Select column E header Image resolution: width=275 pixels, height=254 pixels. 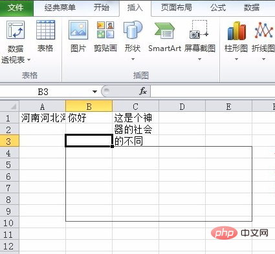(x=228, y=106)
